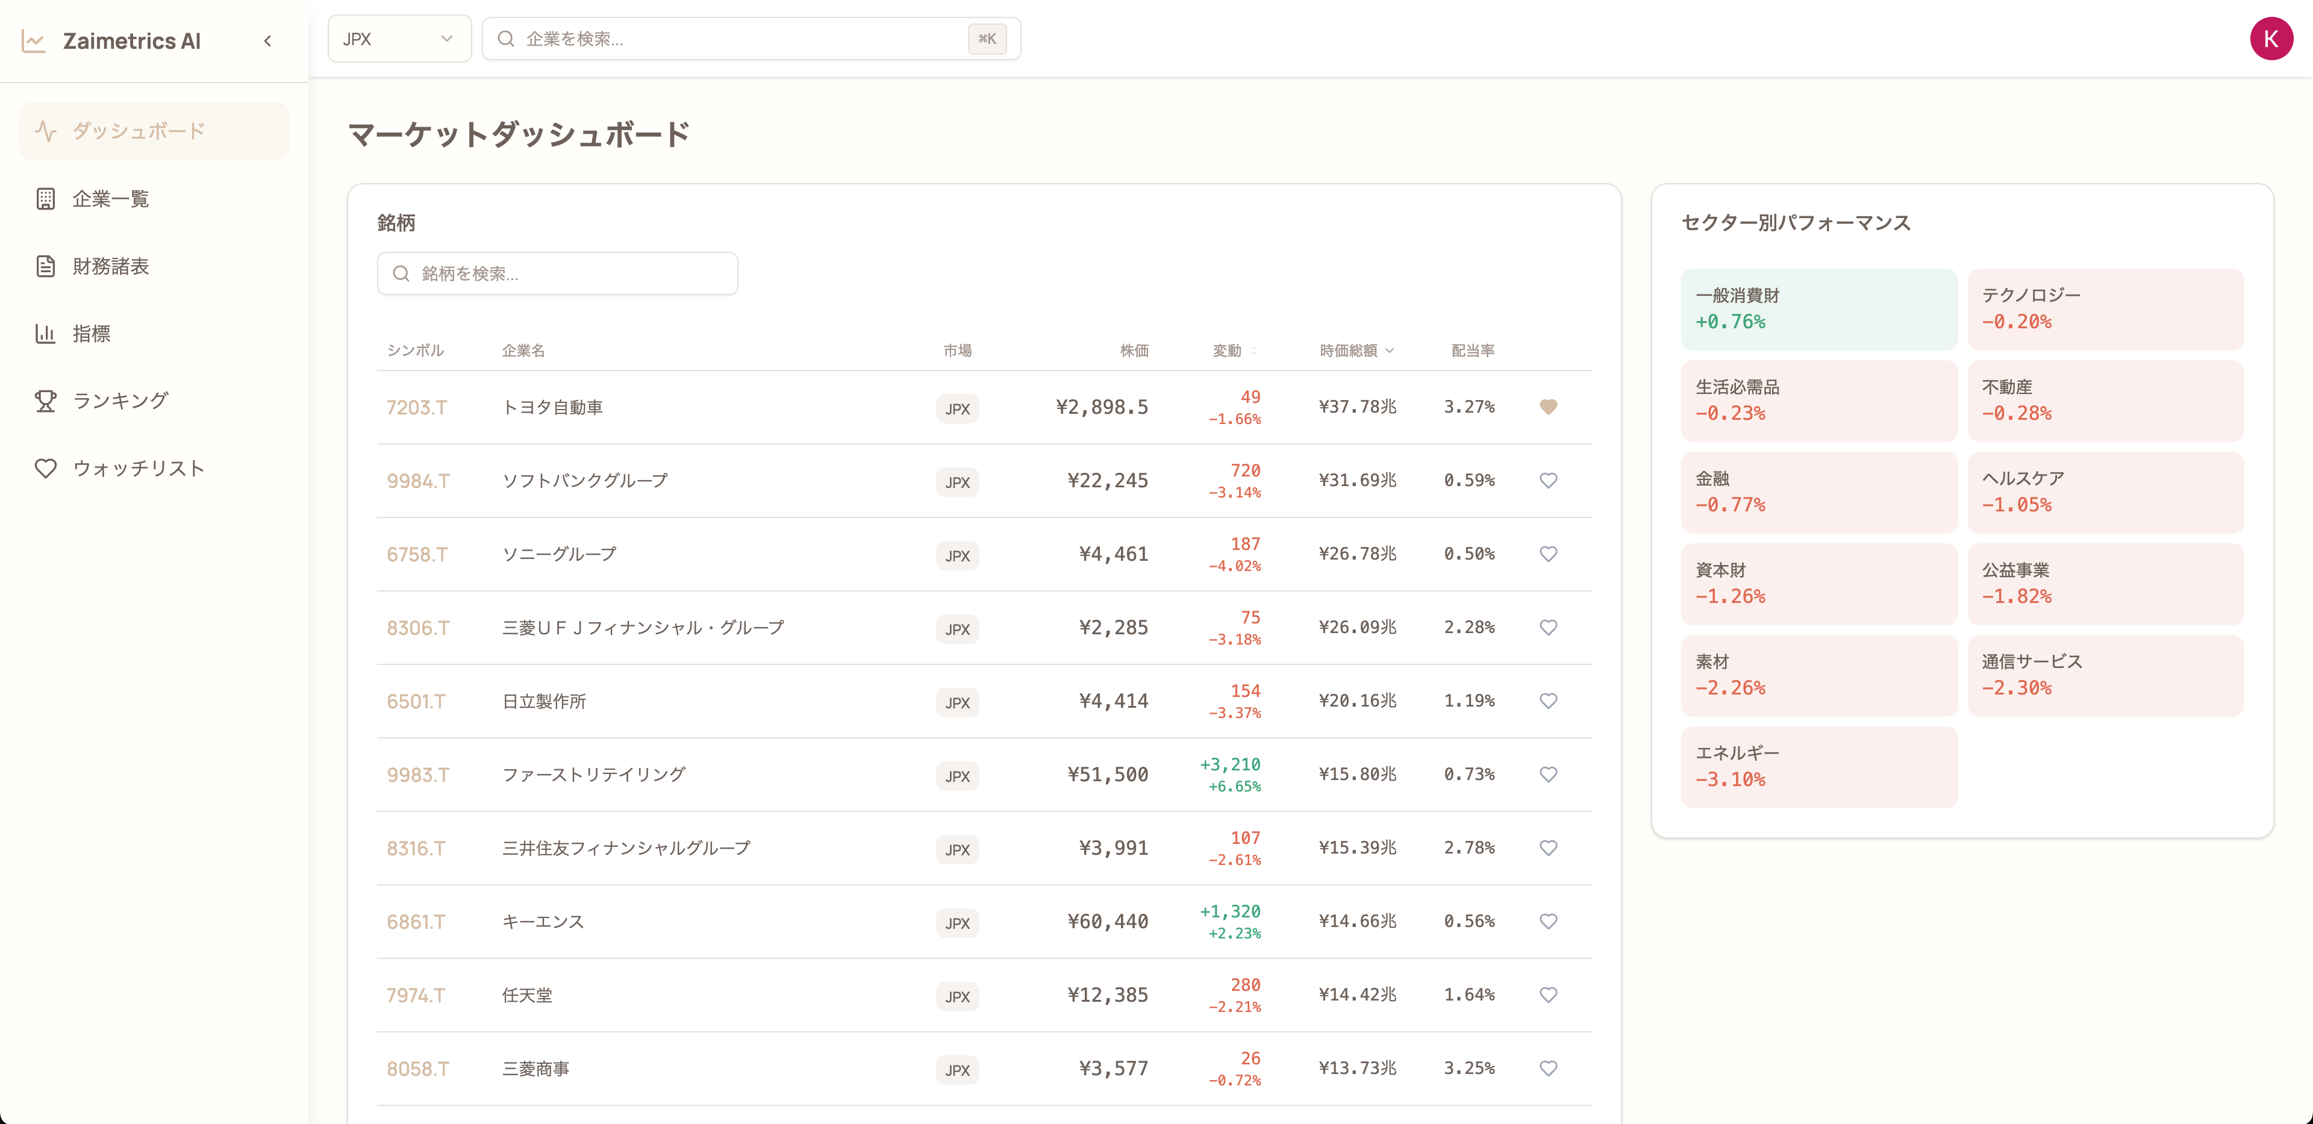
Task: Click the ダッシュボード activity pulse icon
Action: pyautogui.click(x=46, y=131)
